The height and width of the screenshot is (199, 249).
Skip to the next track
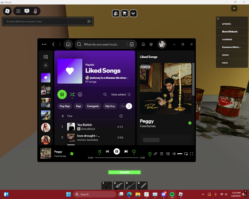click(126, 151)
